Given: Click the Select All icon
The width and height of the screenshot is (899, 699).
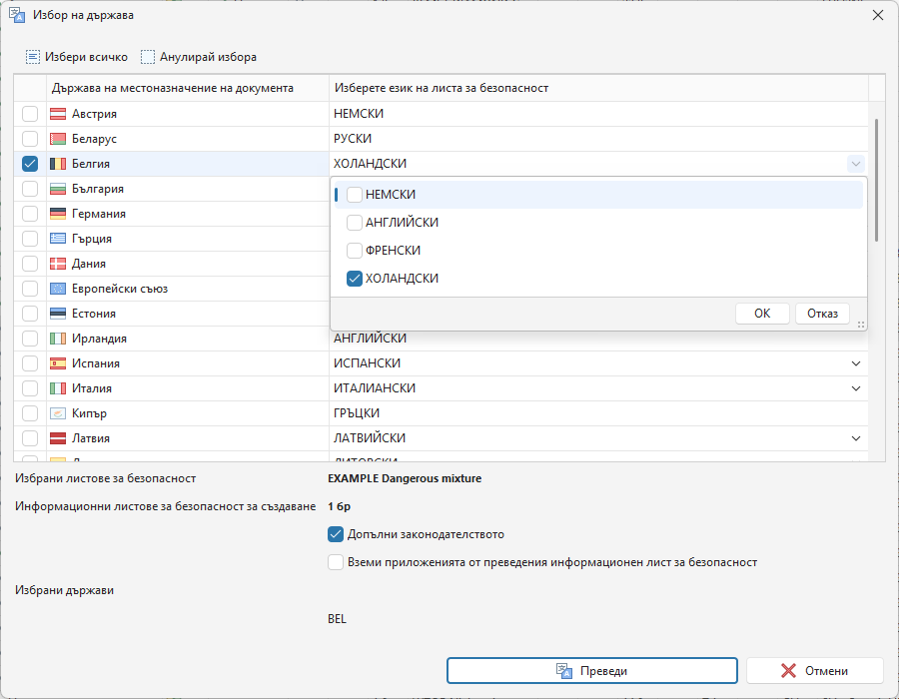Looking at the screenshot, I should coord(33,57).
